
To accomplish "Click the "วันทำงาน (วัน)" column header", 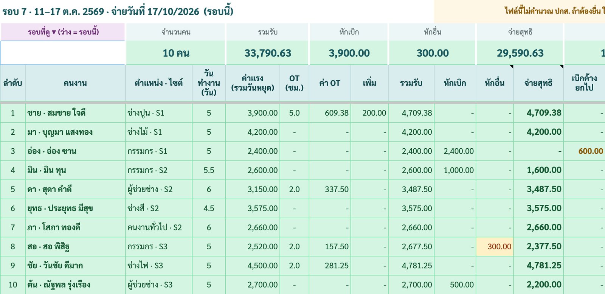I will point(209,83).
